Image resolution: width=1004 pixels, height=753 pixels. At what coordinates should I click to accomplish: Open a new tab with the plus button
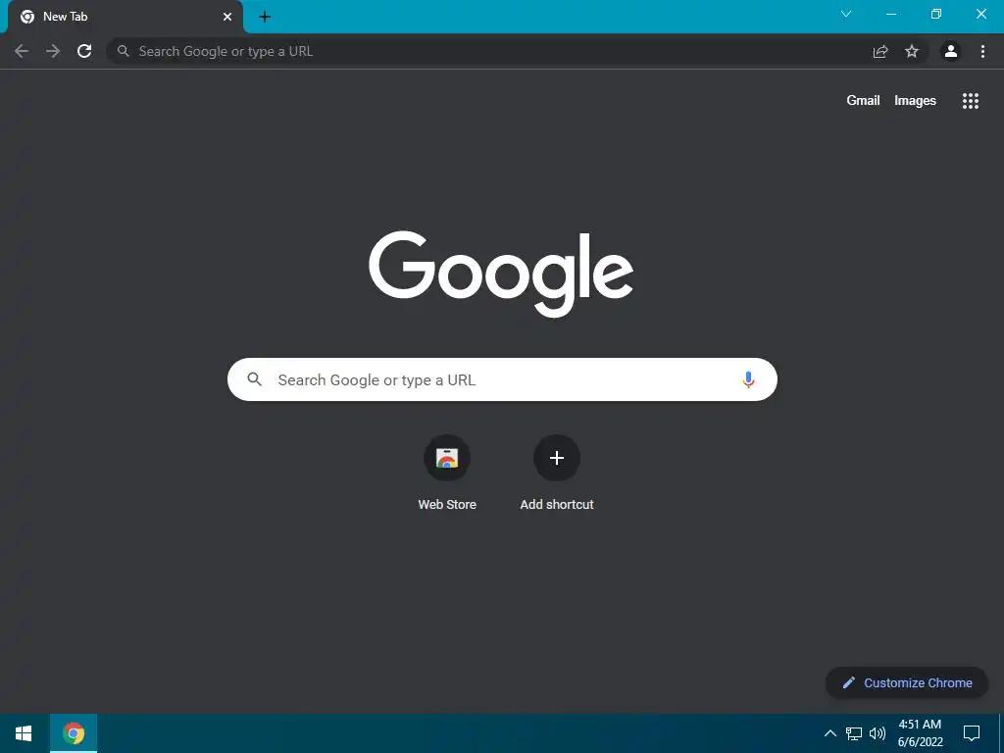coord(265,17)
